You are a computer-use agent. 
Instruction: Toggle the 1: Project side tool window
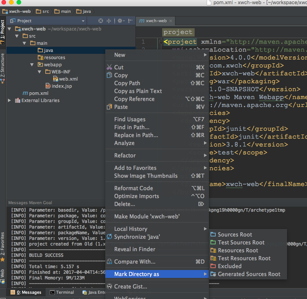pyautogui.click(x=3, y=29)
